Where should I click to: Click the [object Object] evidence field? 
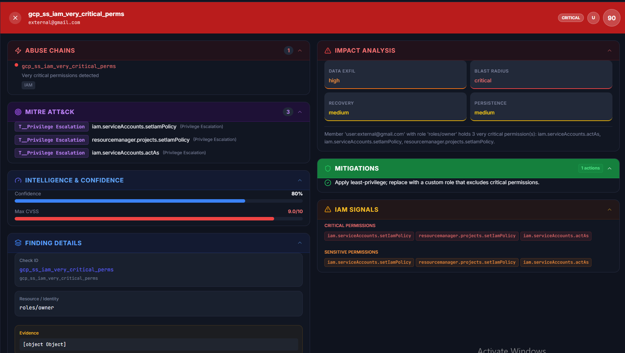159,344
